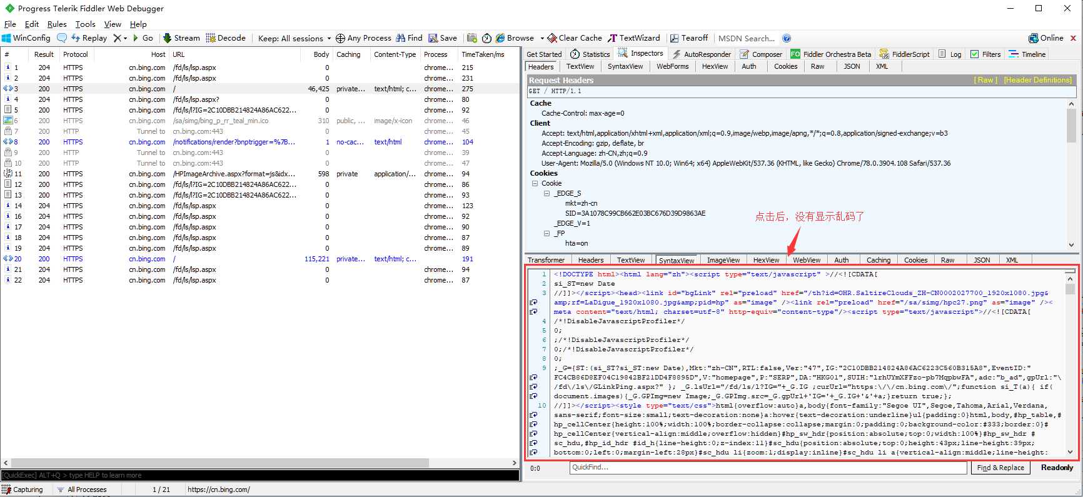Open the Keep: All sessions dropdown
The width and height of the screenshot is (1083, 497).
click(x=294, y=38)
